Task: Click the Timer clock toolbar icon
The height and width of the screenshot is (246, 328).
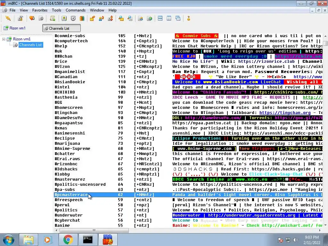Action: click(73, 18)
